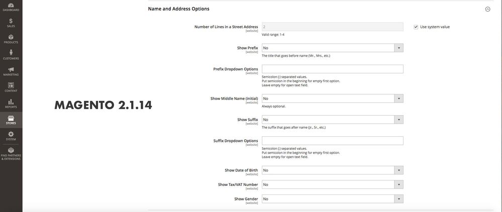Click the Use system value label text
The width and height of the screenshot is (502, 212).
pos(435,27)
